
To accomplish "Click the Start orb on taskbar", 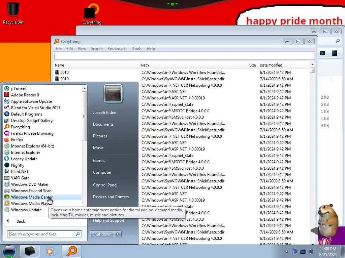I will [9, 251].
